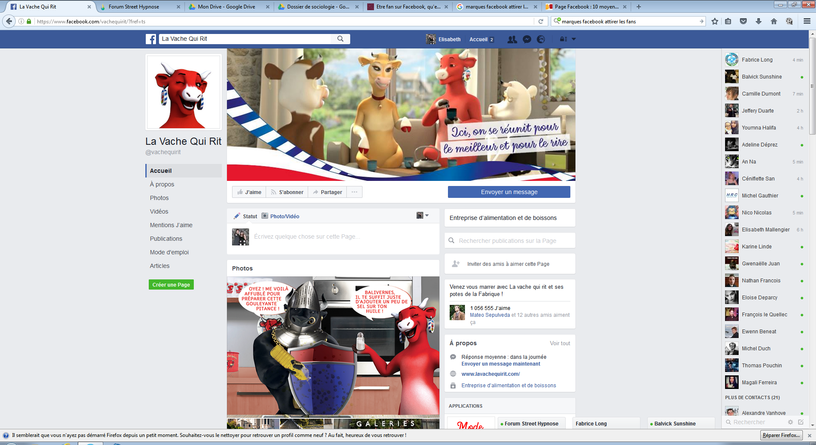Open the more options ellipsis button
This screenshot has height=445, width=816.
point(354,192)
